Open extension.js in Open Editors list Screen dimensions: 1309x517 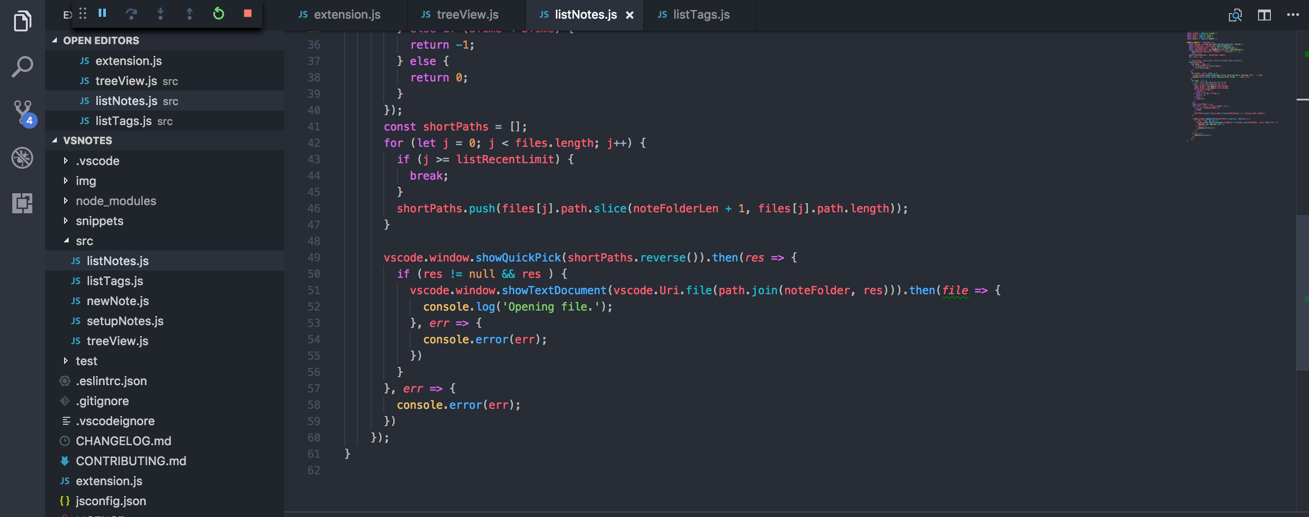pyautogui.click(x=165, y=60)
